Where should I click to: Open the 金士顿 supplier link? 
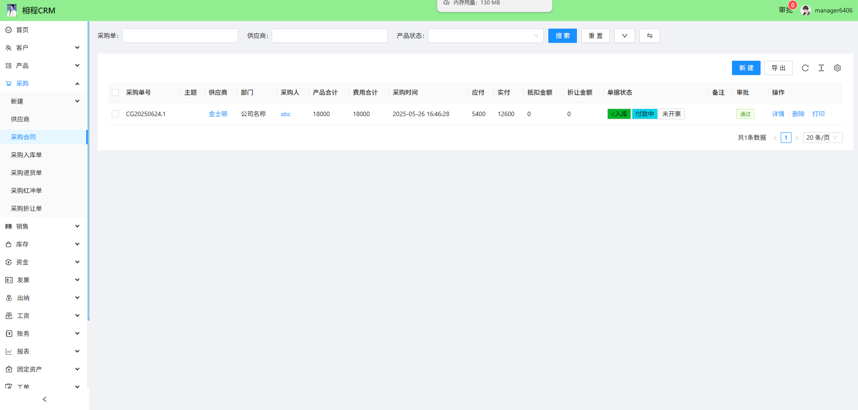coord(218,114)
